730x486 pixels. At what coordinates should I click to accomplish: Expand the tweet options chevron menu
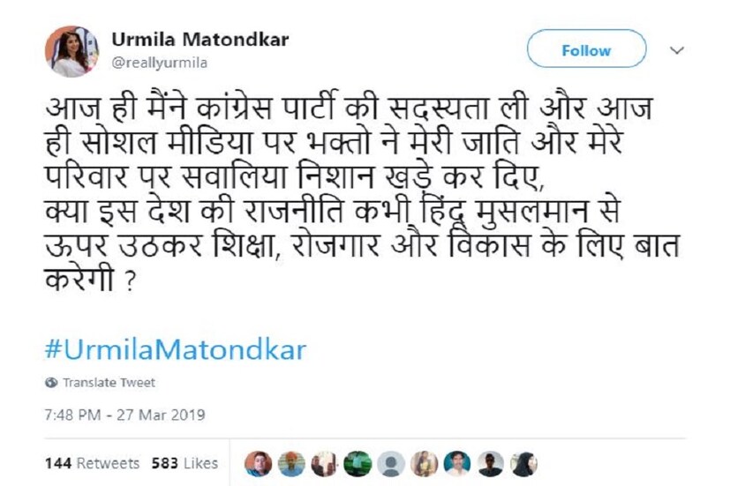point(677,50)
